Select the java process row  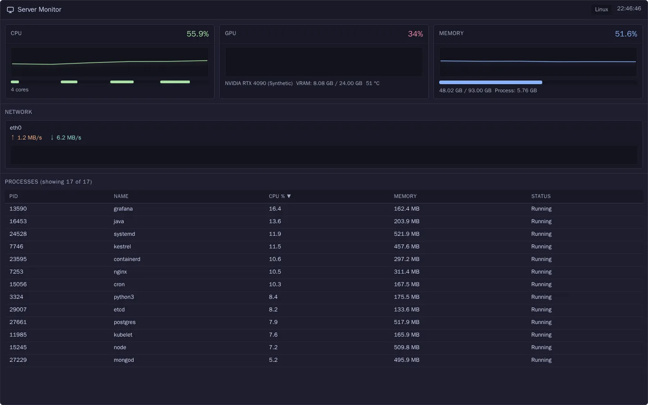coord(324,221)
